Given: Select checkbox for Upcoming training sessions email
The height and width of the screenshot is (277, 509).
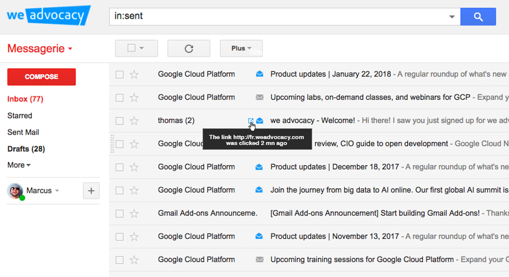Looking at the screenshot, I should pos(119,260).
